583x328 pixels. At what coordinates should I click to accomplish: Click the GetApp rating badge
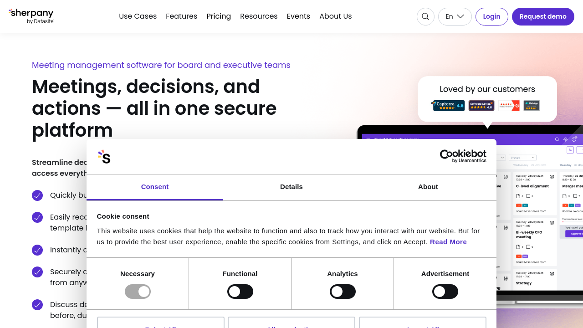click(x=532, y=106)
